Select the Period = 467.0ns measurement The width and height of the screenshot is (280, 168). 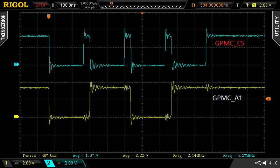[x=40, y=155]
